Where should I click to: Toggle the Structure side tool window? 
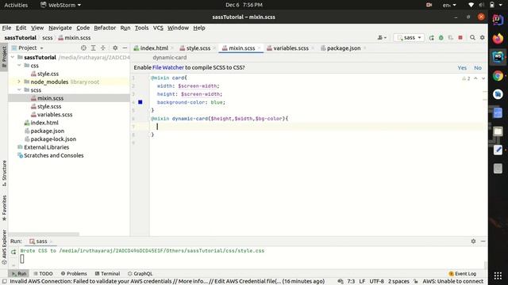pos(4,173)
